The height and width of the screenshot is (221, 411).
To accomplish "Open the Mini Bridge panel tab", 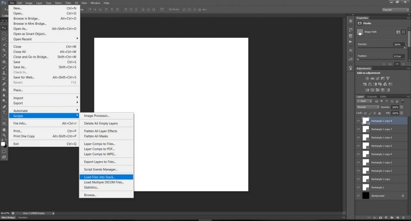I will coord(8,217).
